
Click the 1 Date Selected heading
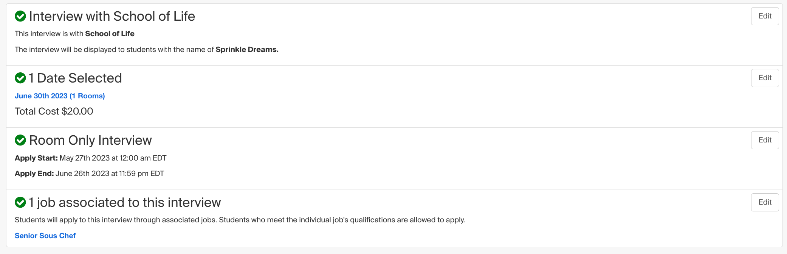76,78
